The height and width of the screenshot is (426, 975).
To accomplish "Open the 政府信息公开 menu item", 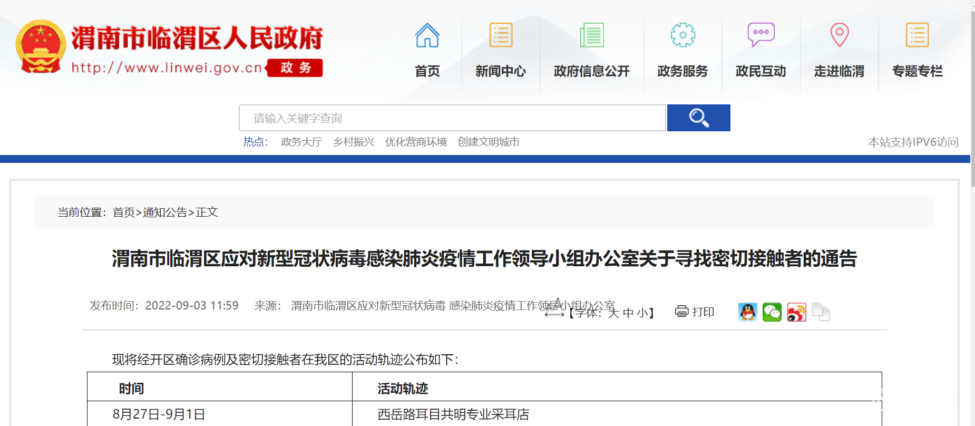I will click(x=591, y=71).
